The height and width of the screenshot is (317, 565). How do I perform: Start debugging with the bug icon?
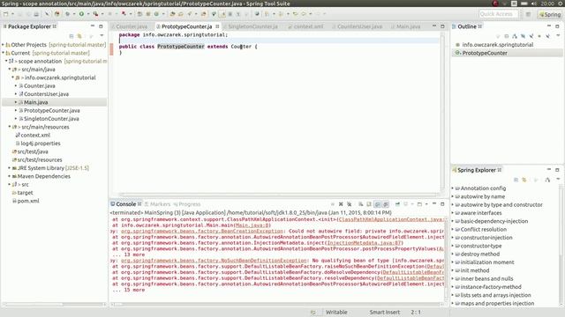(67, 14)
